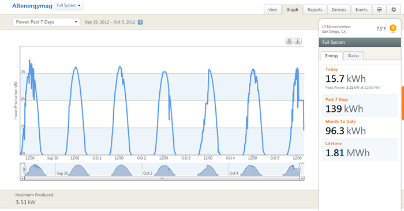The width and height of the screenshot is (404, 211).
Task: Click the left range selector handle
Action: (x=24, y=169)
